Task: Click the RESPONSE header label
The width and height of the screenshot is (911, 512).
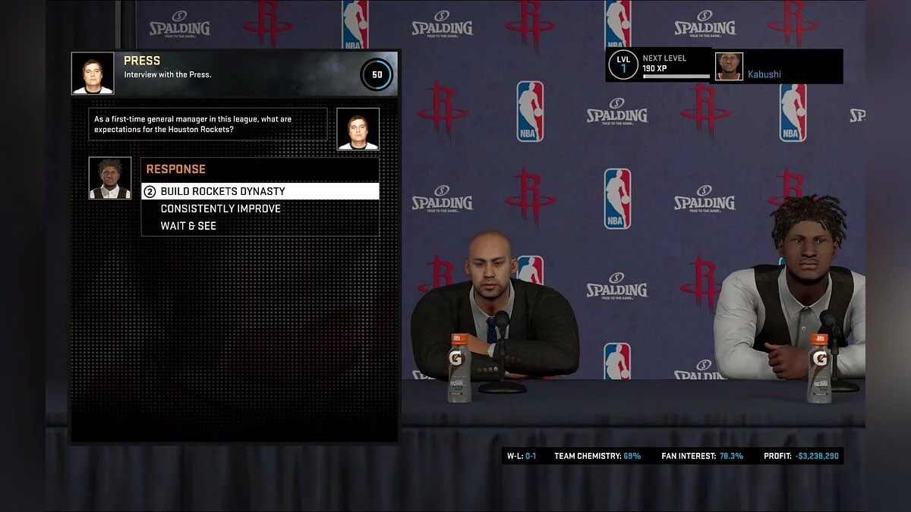Action: [175, 169]
